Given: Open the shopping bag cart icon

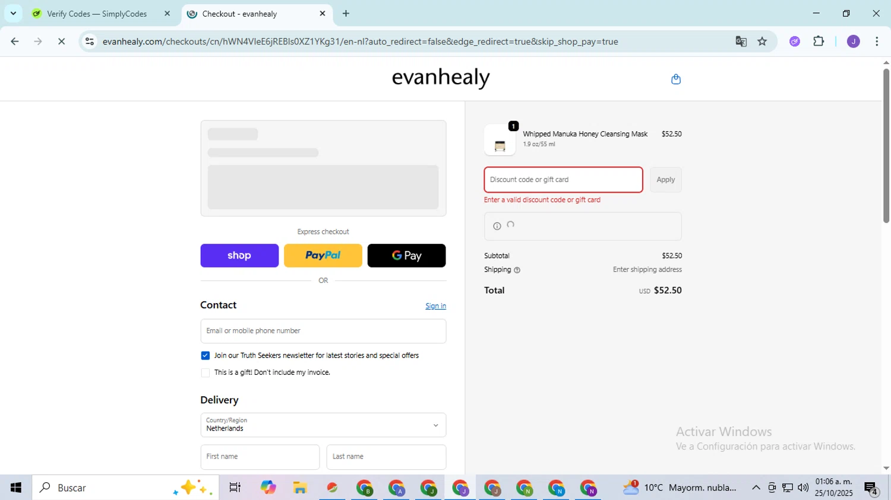Looking at the screenshot, I should (x=675, y=79).
